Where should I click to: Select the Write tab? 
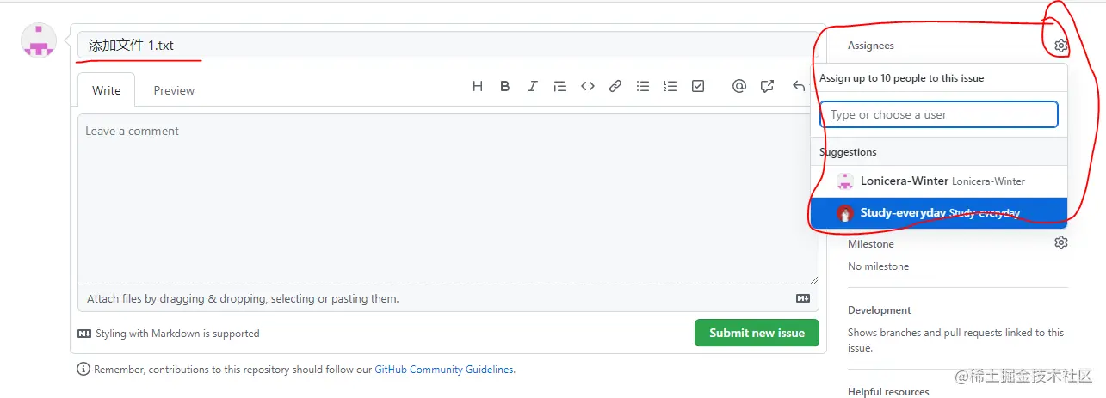(107, 90)
